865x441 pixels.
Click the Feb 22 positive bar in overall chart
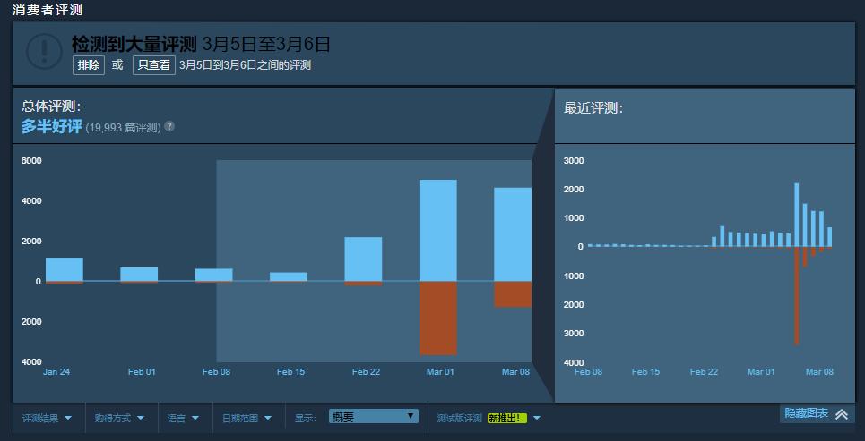pyautogui.click(x=363, y=259)
